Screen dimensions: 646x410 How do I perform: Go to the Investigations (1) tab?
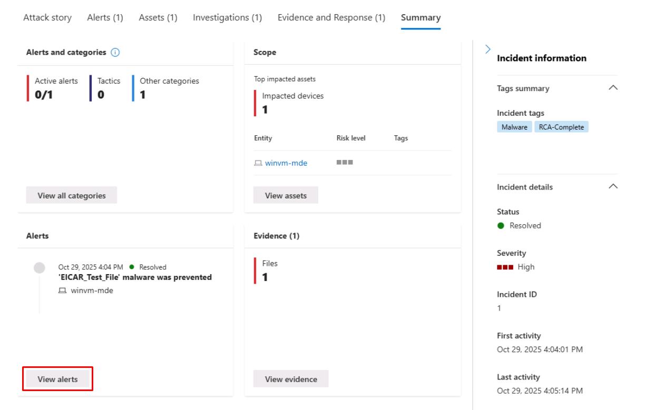coord(227,17)
